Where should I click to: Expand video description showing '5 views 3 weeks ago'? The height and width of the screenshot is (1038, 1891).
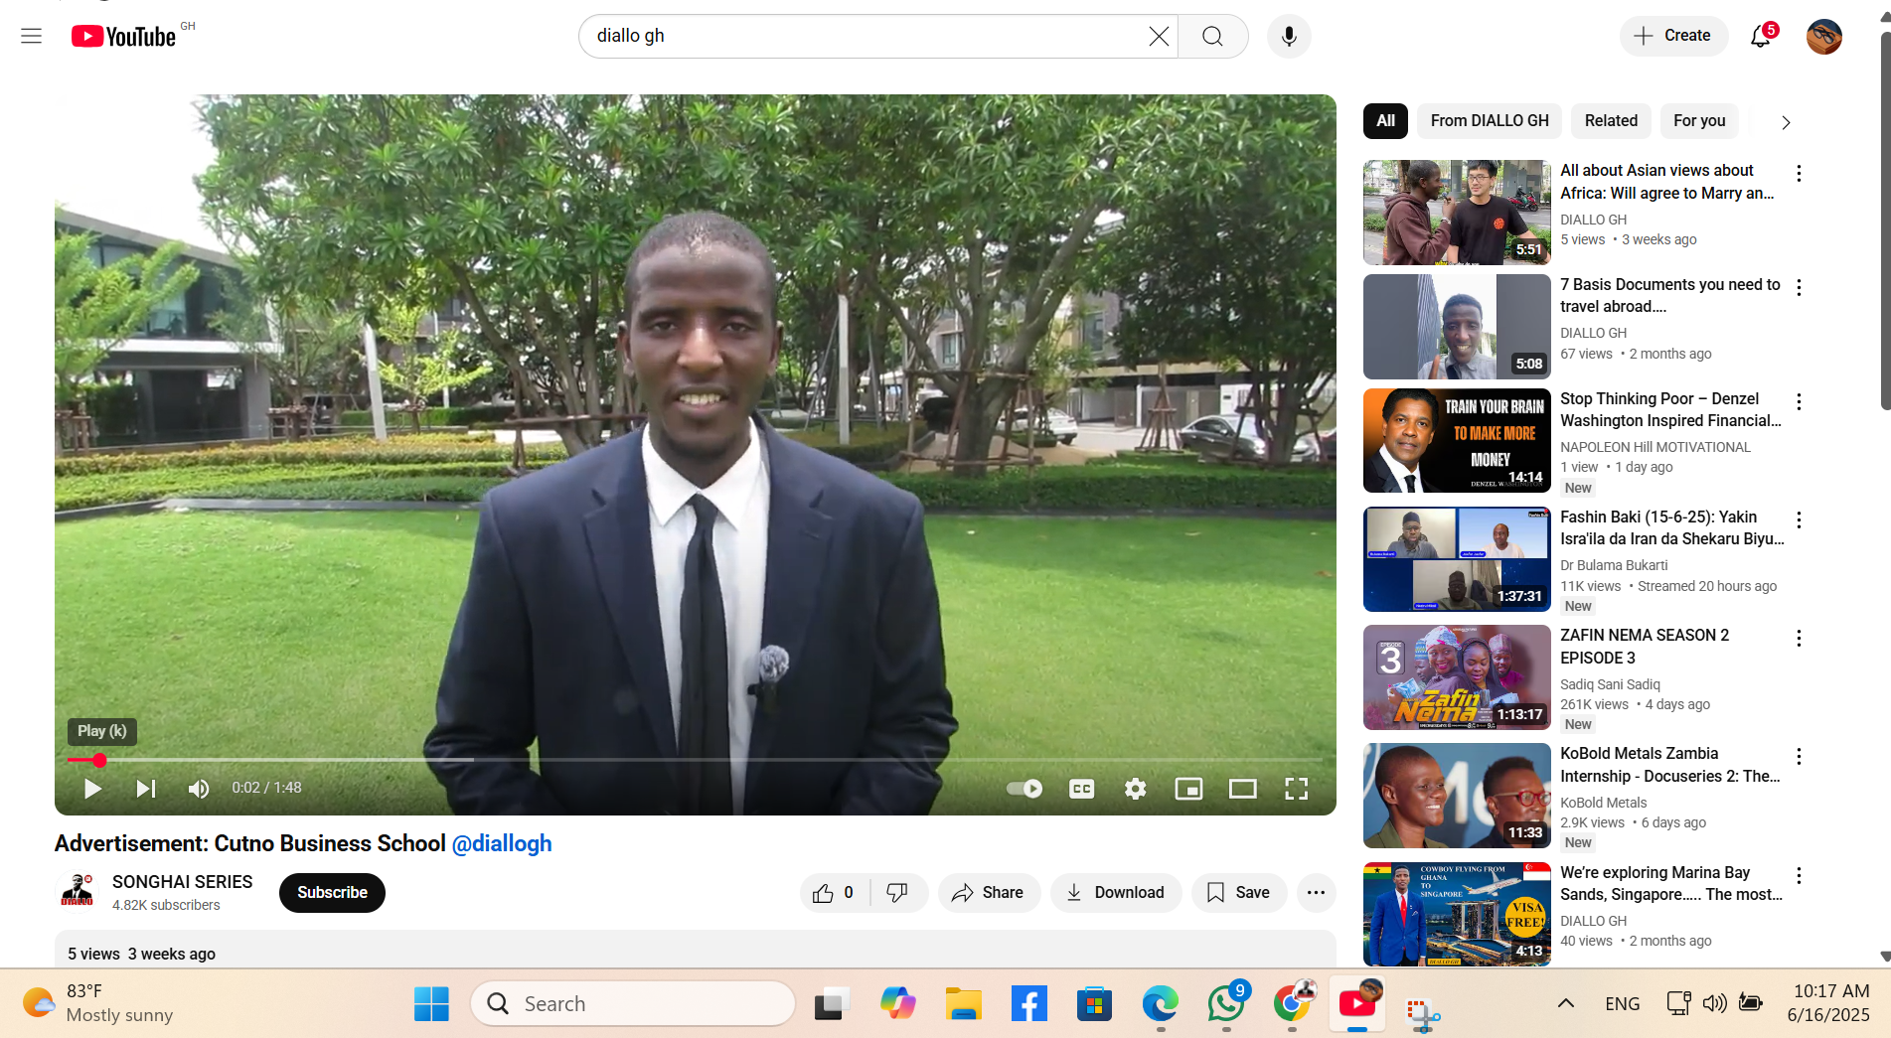[x=695, y=951]
